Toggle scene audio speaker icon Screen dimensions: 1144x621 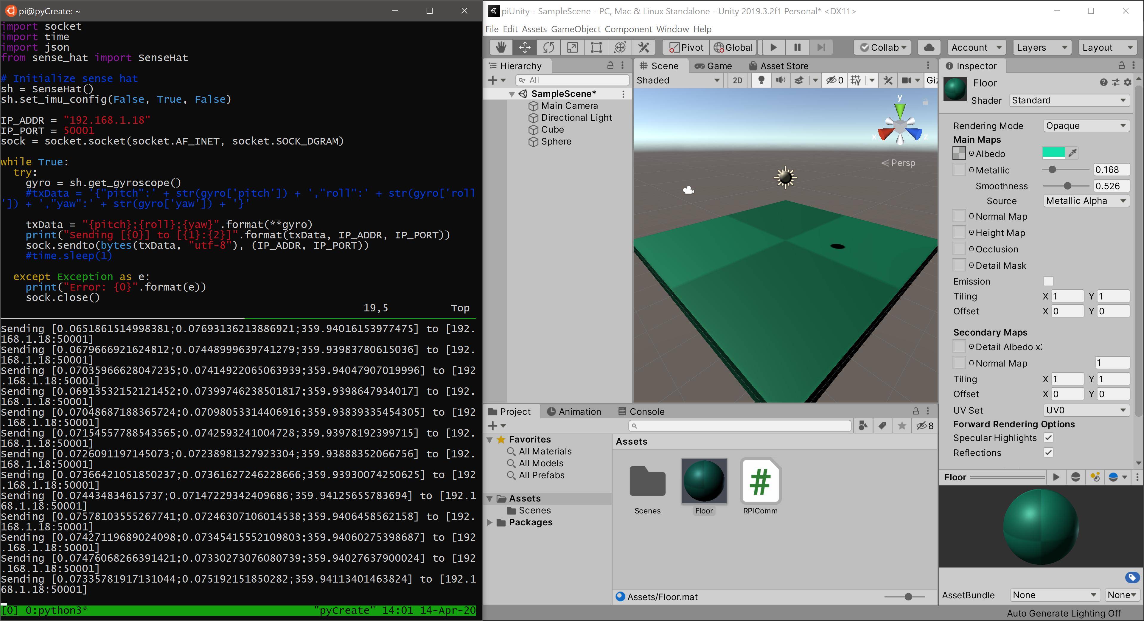780,80
